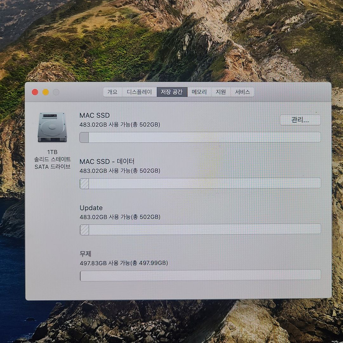Click the 무제 volume storage bar
Viewport: 343px width, 343px height.
tap(200, 275)
